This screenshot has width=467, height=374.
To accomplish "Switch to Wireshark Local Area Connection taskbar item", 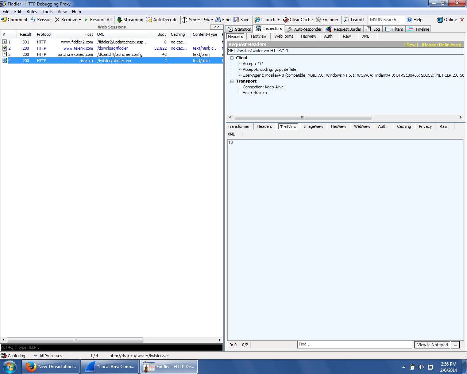I will coord(110,367).
